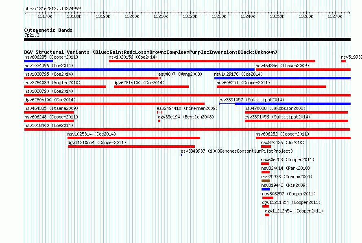362x243 pixels.
Task: Click the blue nsv819442 gain bar
Action: point(266,189)
